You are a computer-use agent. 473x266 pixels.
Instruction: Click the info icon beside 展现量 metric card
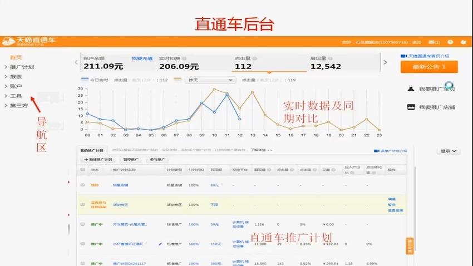pos(331,58)
